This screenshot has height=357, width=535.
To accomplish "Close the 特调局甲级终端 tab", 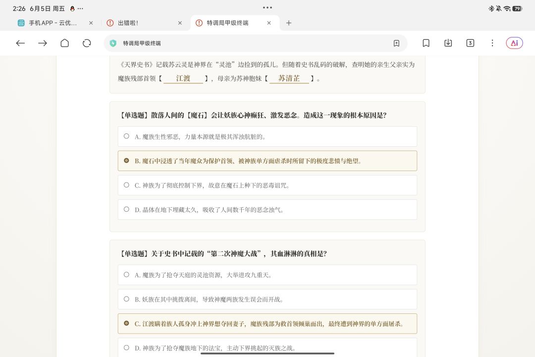I will tap(269, 23).
